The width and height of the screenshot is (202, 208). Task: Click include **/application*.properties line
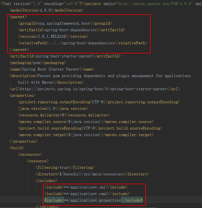[93, 200]
